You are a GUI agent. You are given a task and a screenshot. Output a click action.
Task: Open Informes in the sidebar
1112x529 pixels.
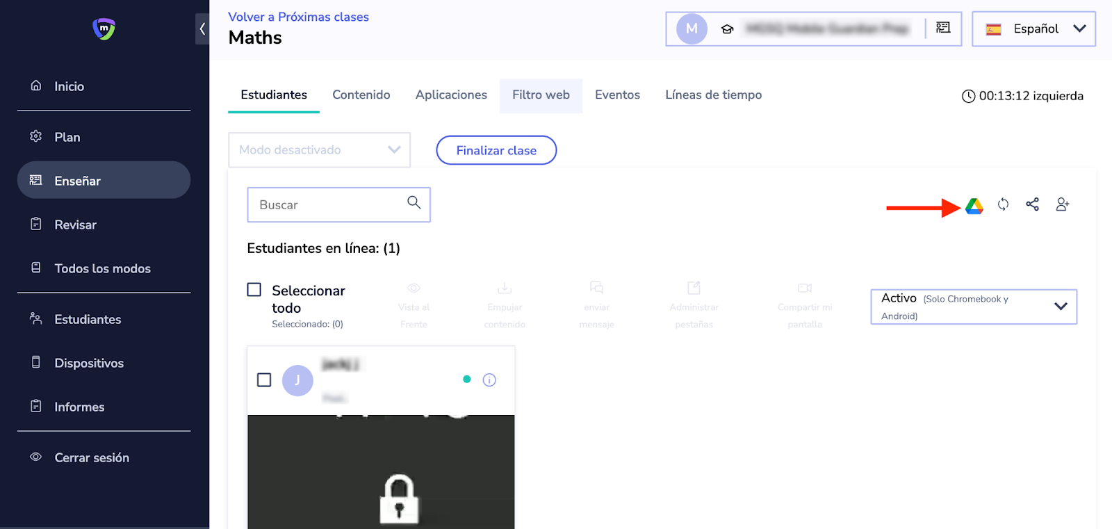point(79,407)
